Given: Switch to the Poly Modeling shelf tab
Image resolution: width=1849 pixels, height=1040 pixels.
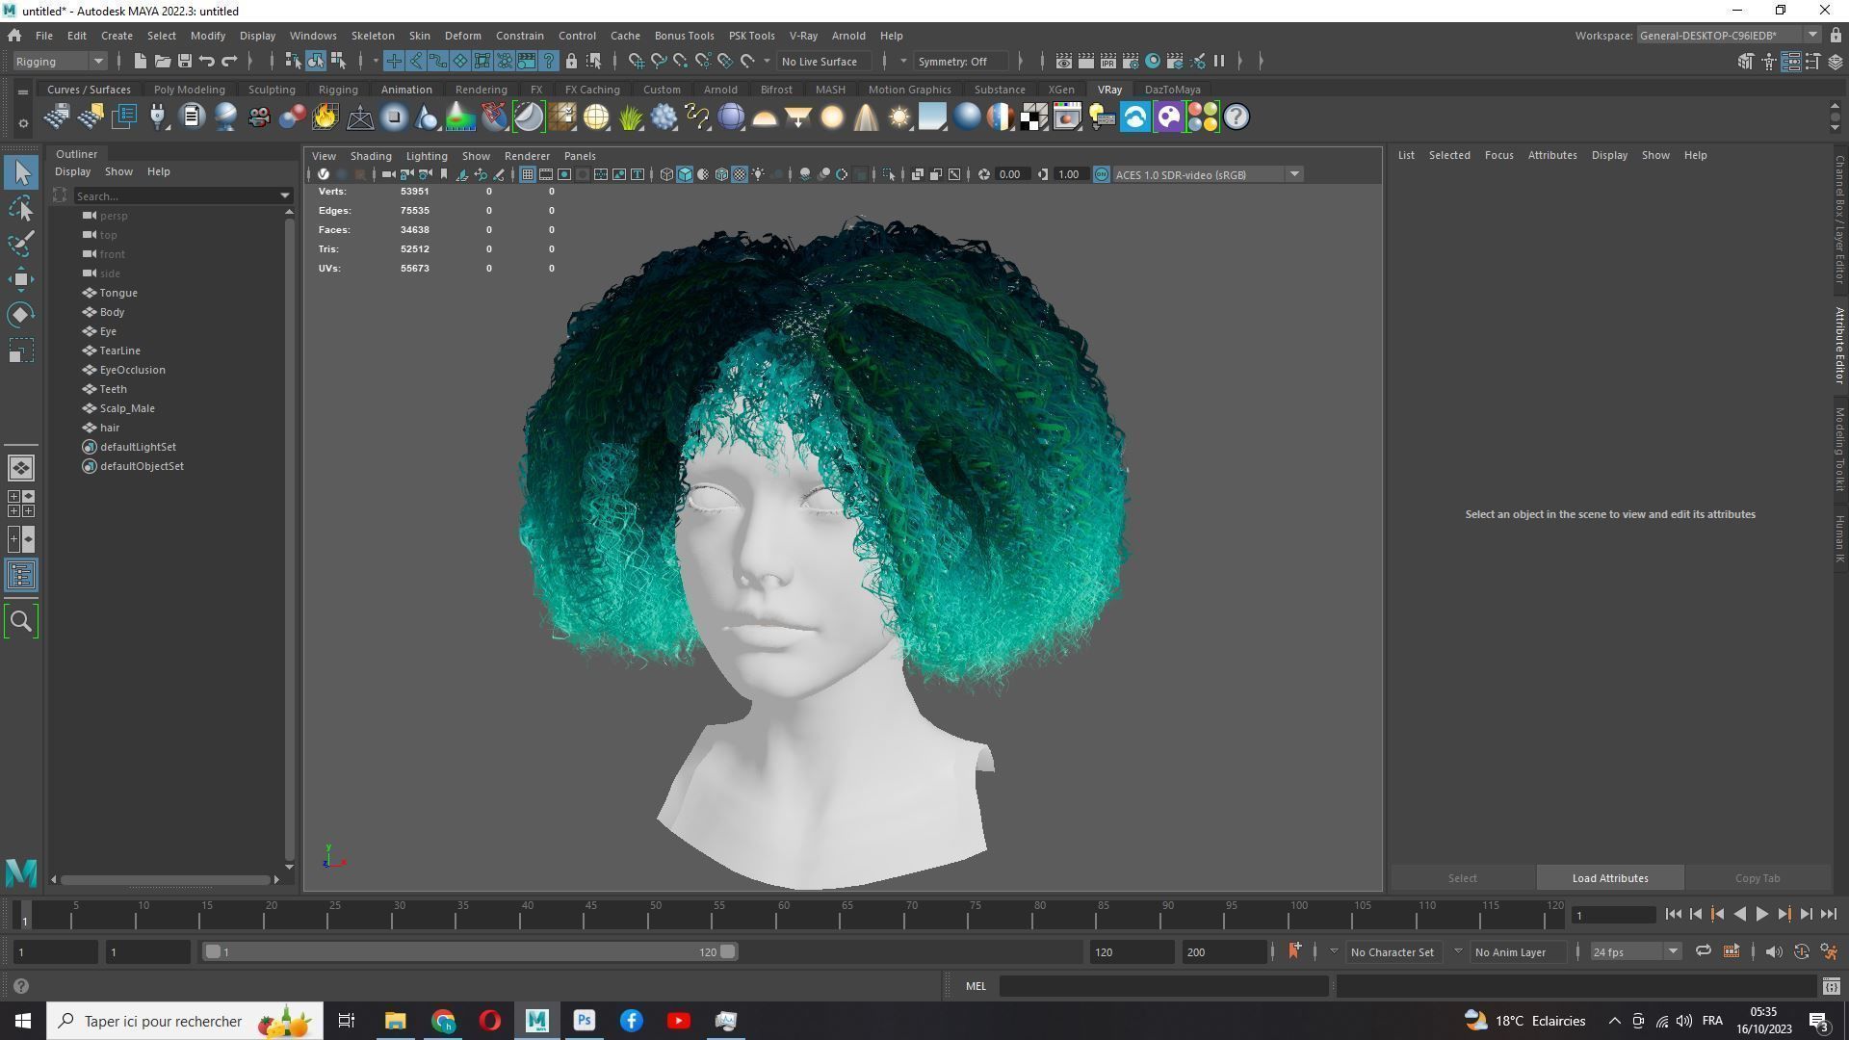Looking at the screenshot, I should (189, 90).
